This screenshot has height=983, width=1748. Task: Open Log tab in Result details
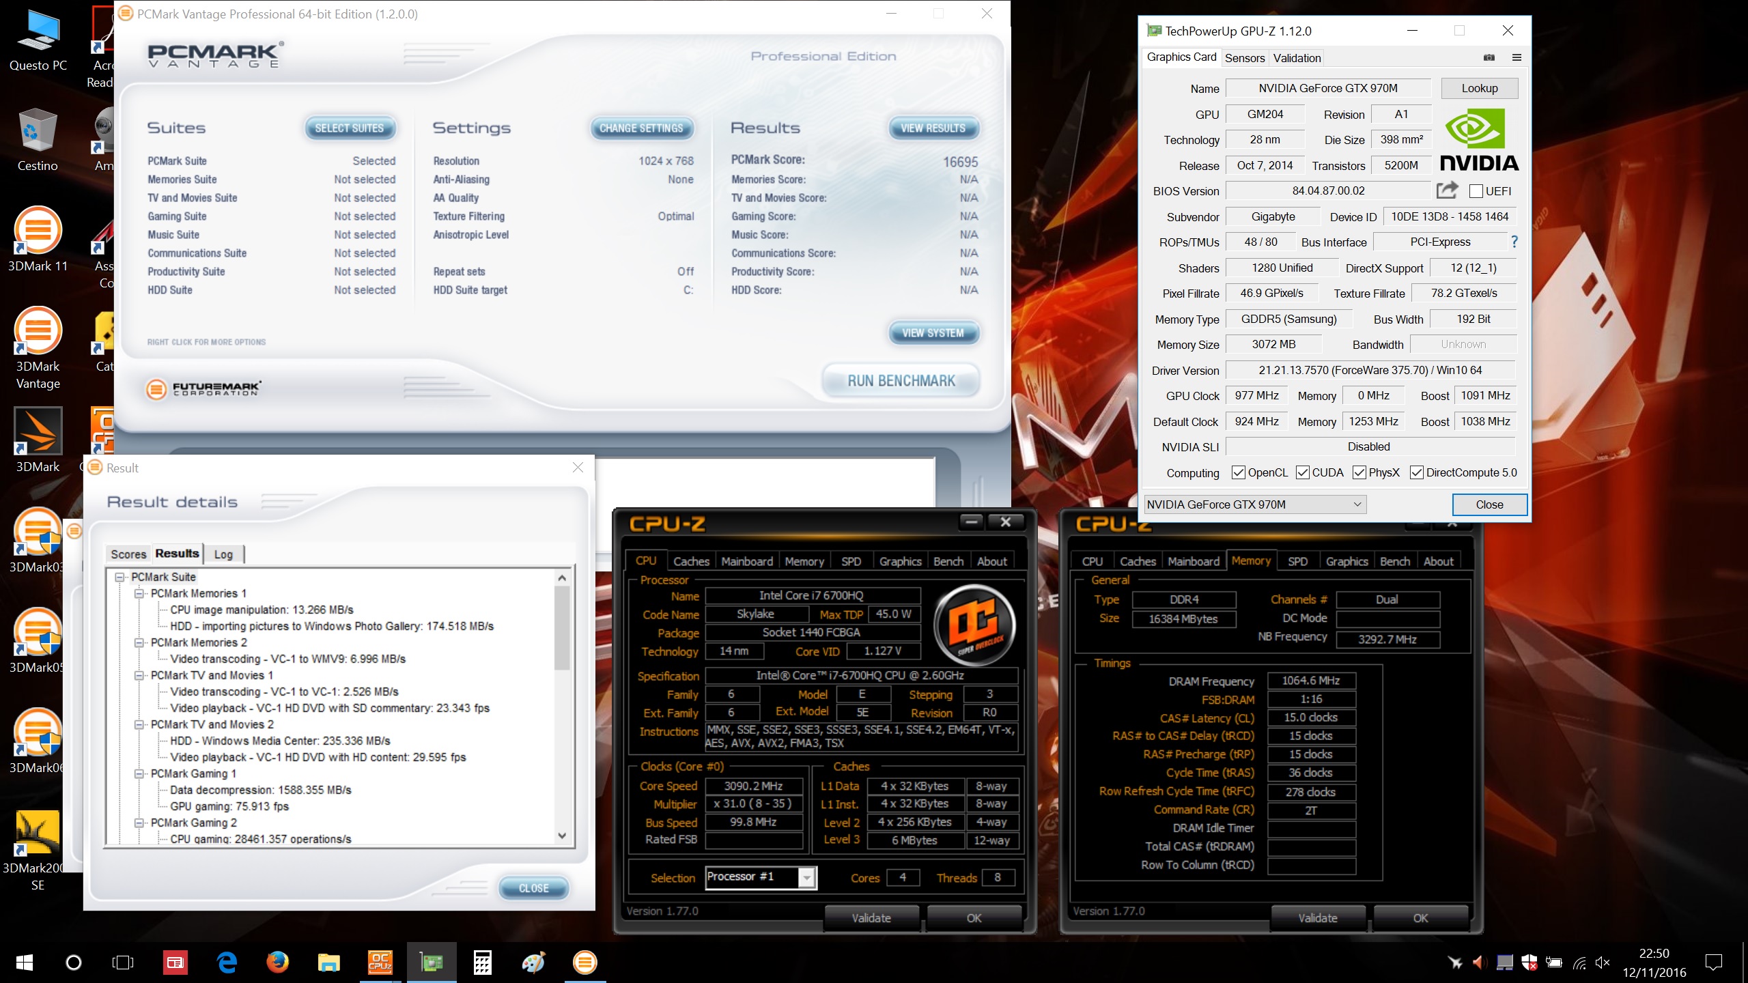[x=223, y=554]
